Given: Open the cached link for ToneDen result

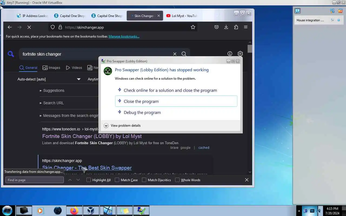Looking at the screenshot, I should point(204,148).
